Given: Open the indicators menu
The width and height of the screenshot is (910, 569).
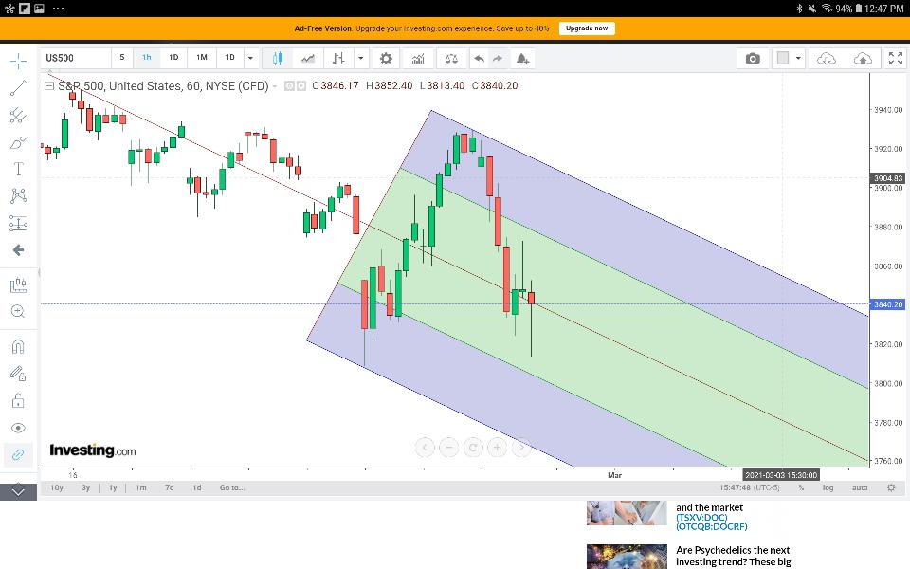Looking at the screenshot, I should [418, 58].
